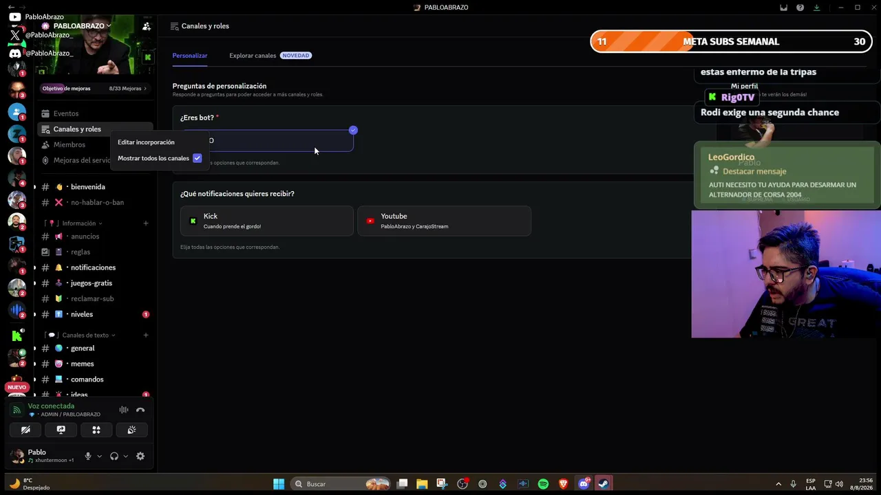This screenshot has height=495, width=881.
Task: Turn on camera in voice panel
Action: (25, 430)
